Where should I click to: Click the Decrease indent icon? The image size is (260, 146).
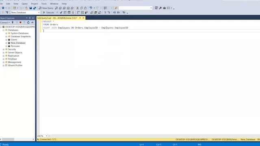tap(114, 13)
